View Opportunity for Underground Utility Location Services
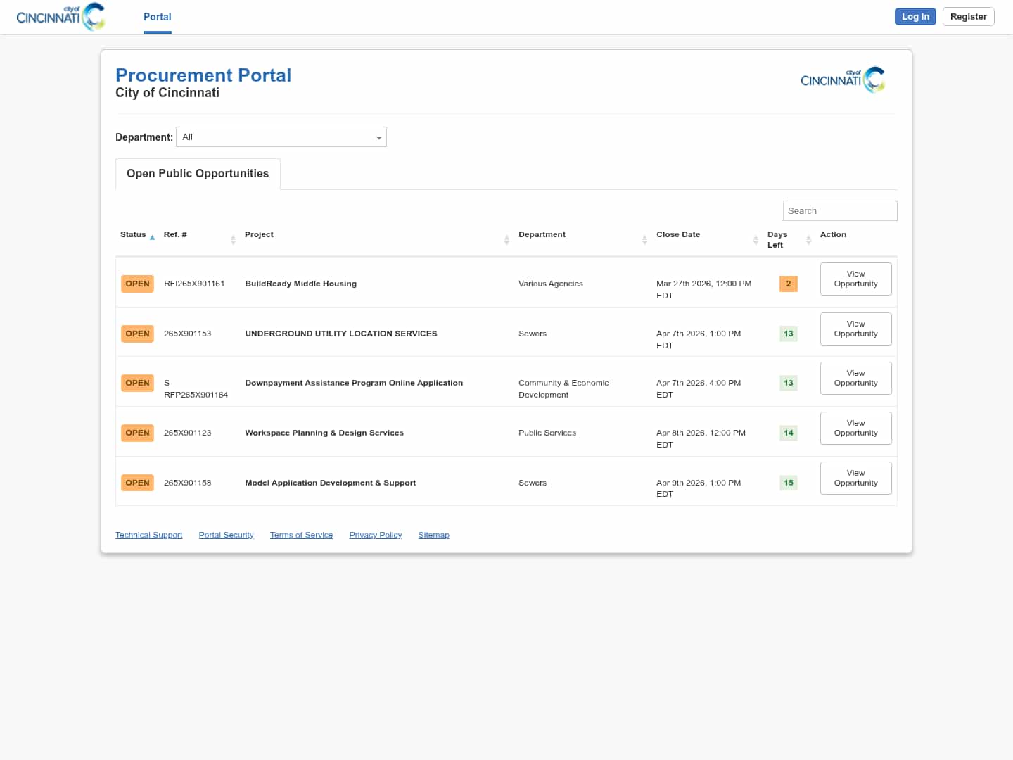This screenshot has height=760, width=1013. (x=855, y=329)
